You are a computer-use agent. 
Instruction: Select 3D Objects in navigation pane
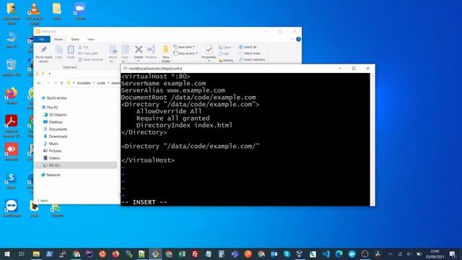(55, 115)
